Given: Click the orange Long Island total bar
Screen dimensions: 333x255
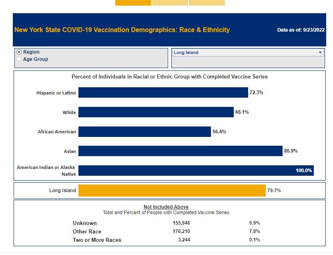Looking at the screenshot, I should coord(172,191).
